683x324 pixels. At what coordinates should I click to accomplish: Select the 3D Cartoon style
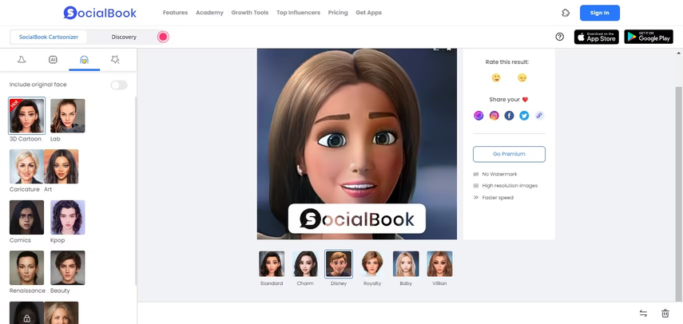pyautogui.click(x=26, y=116)
